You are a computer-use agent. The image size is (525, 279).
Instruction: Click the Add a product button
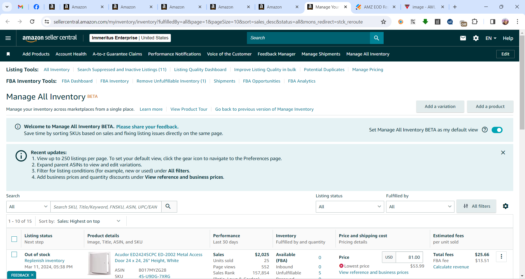490,107
